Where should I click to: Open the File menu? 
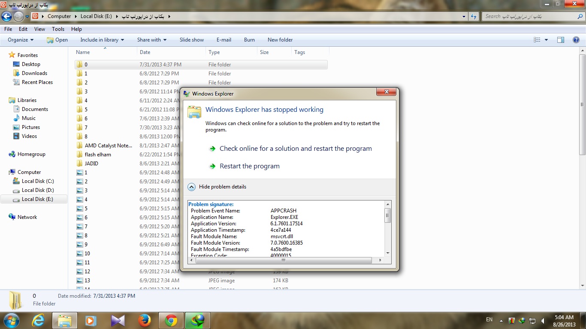[8, 29]
